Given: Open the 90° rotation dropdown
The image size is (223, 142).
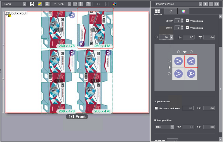Looking at the screenshot, I should pos(172,37).
